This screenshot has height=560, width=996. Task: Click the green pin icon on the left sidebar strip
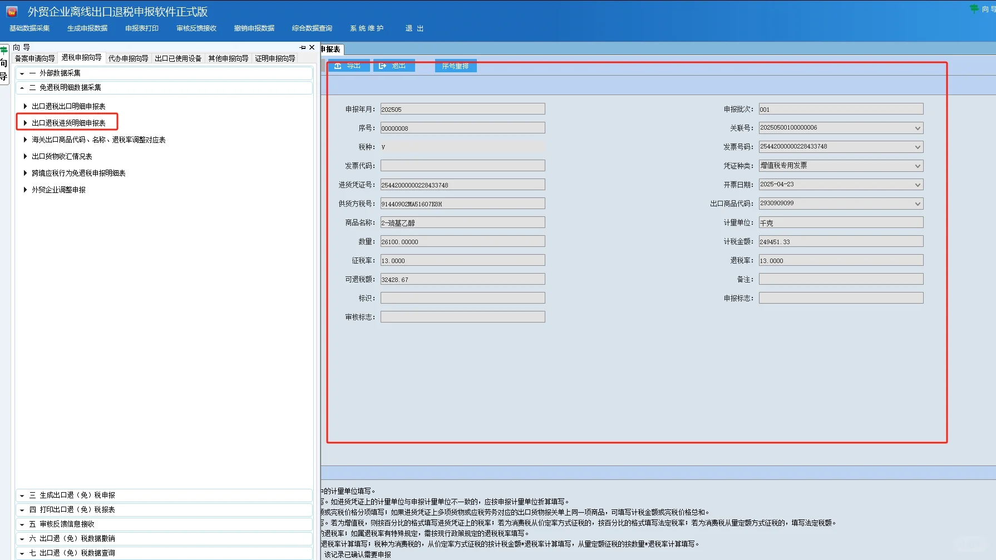tap(4, 49)
